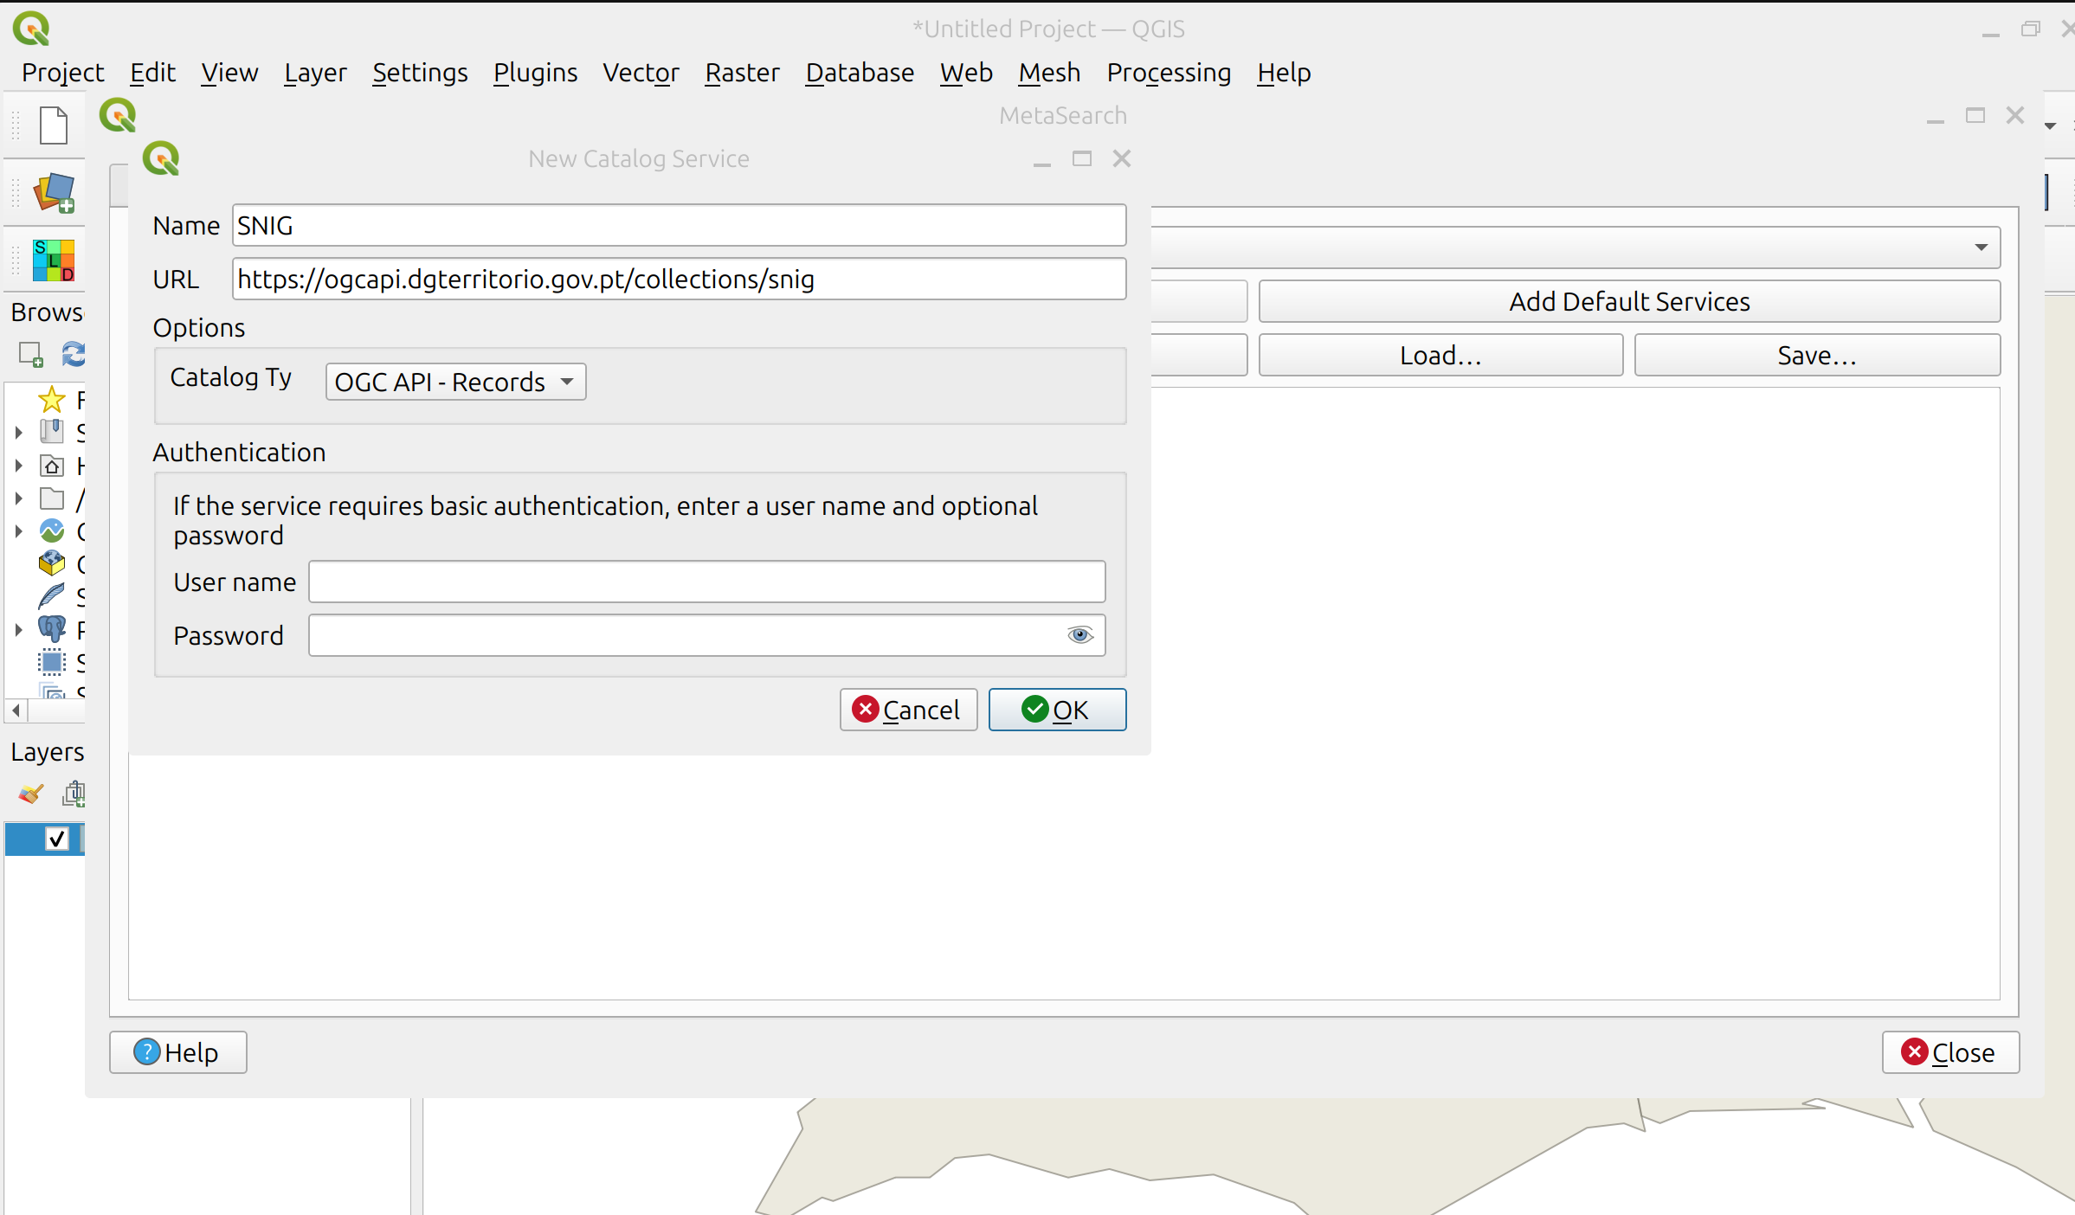This screenshot has width=2075, height=1215.
Task: Toggle password visibility eye icon
Action: click(x=1079, y=635)
